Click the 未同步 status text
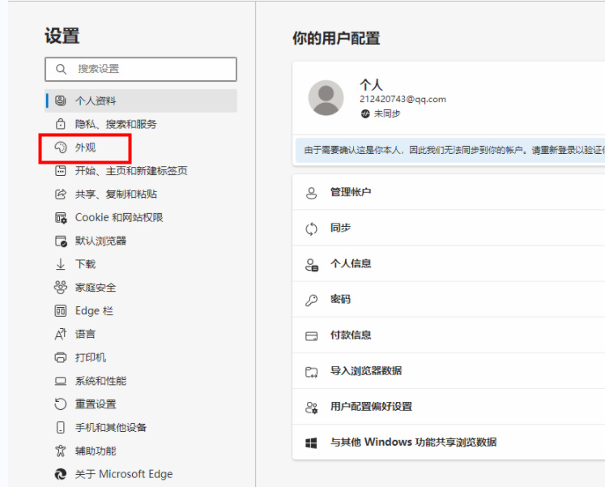The image size is (605, 487). 387,113
